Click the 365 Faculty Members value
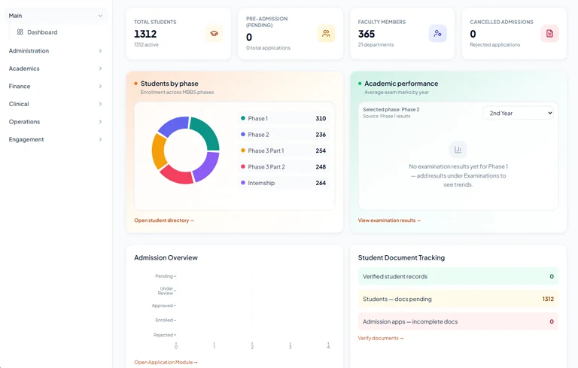This screenshot has width=578, height=368. point(367,34)
